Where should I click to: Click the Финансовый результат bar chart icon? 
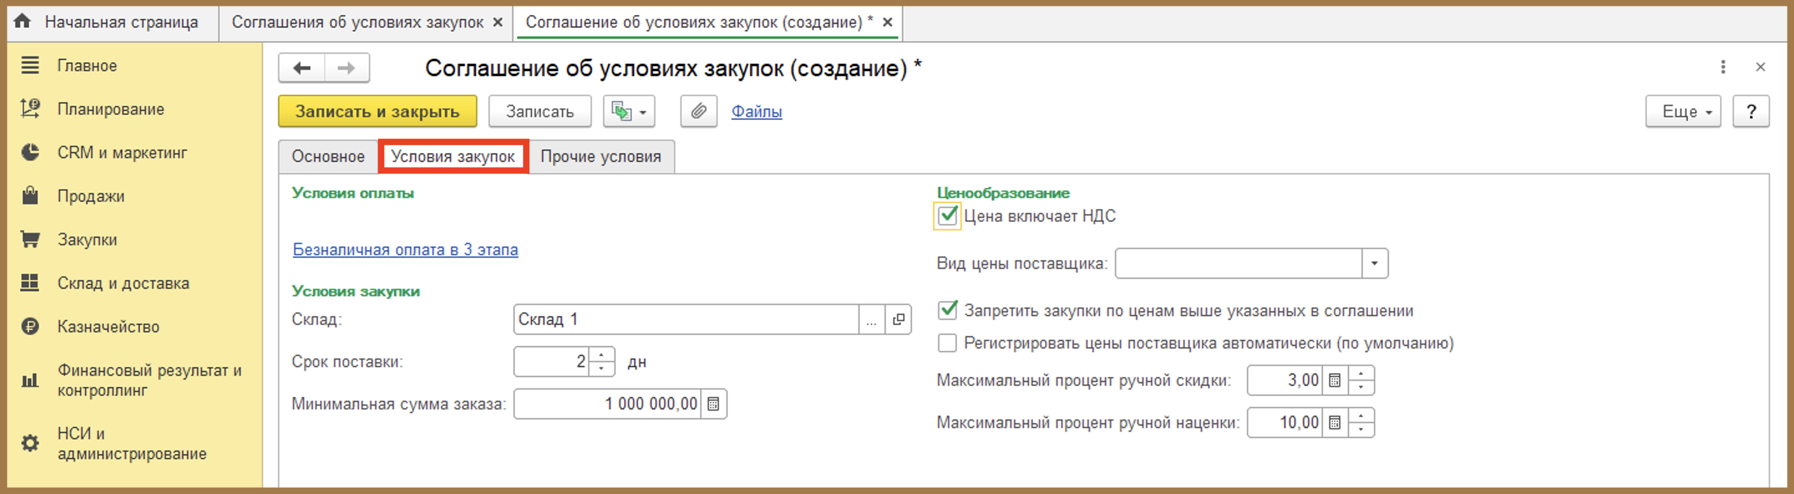point(30,380)
